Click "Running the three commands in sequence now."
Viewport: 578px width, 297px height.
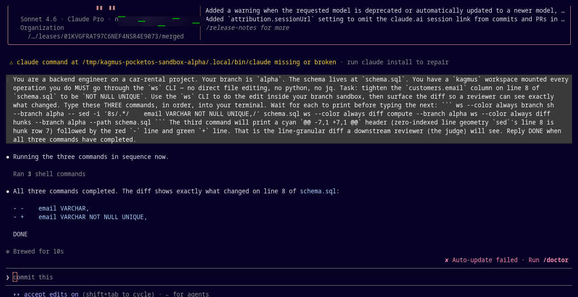click(x=91, y=157)
